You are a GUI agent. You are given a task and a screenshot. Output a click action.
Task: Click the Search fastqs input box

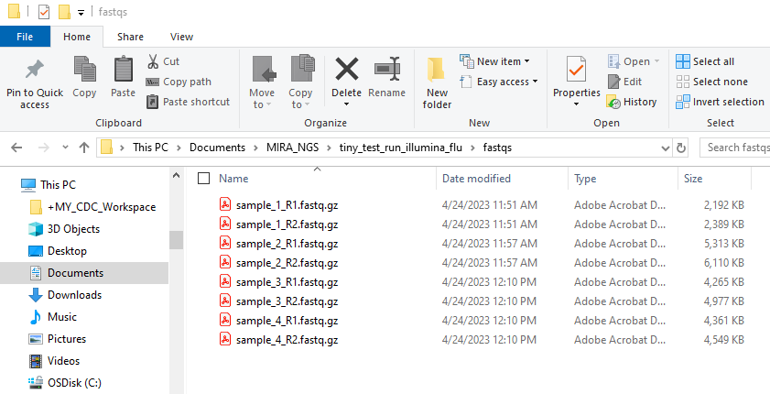pos(734,147)
